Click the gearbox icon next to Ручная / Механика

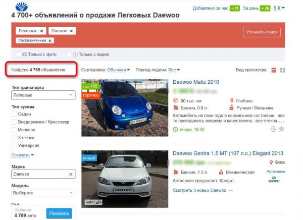click(231, 107)
